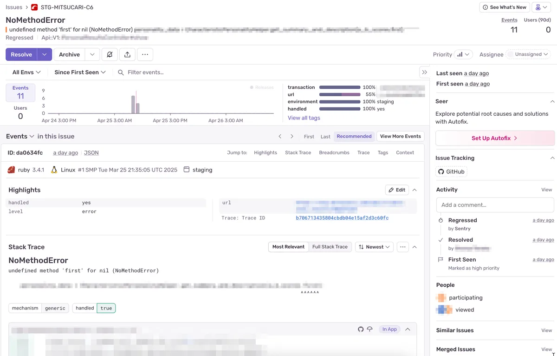Open the Since First Seen dropdown
The width and height of the screenshot is (557, 356).
pos(80,72)
